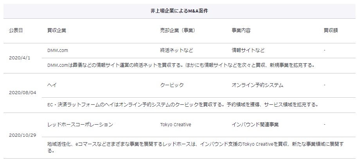Click the Tokyo Creative seller cell

point(176,125)
